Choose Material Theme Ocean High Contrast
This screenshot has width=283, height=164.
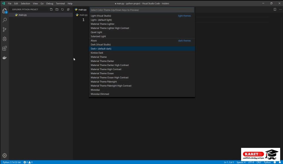[x=142, y=77]
